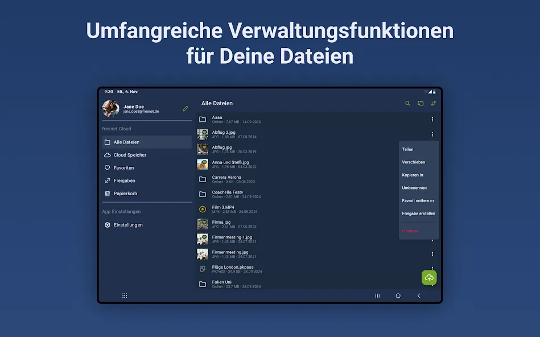The width and height of the screenshot is (540, 337).
Task: Click the green cloud upload button
Action: (429, 278)
